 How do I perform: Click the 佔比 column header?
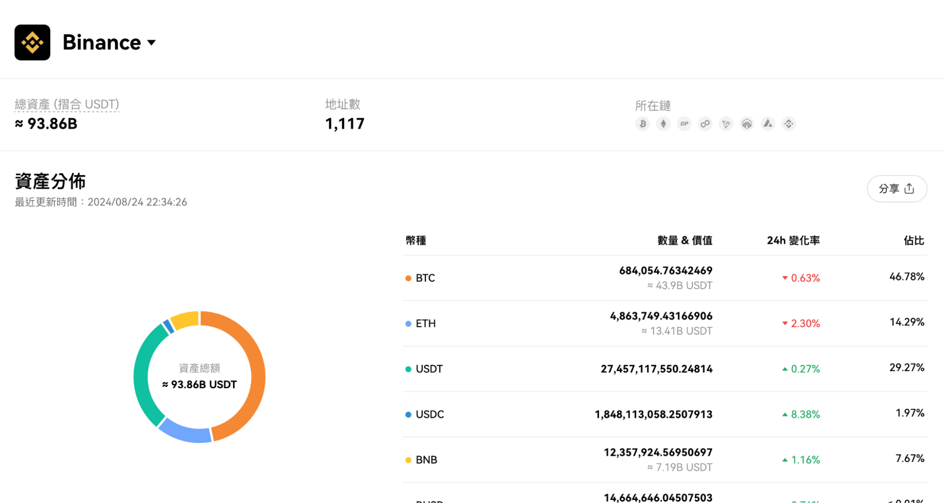[914, 240]
